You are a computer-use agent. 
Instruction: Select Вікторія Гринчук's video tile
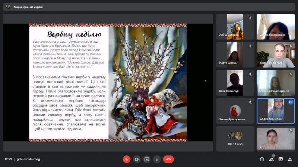tap(276, 55)
